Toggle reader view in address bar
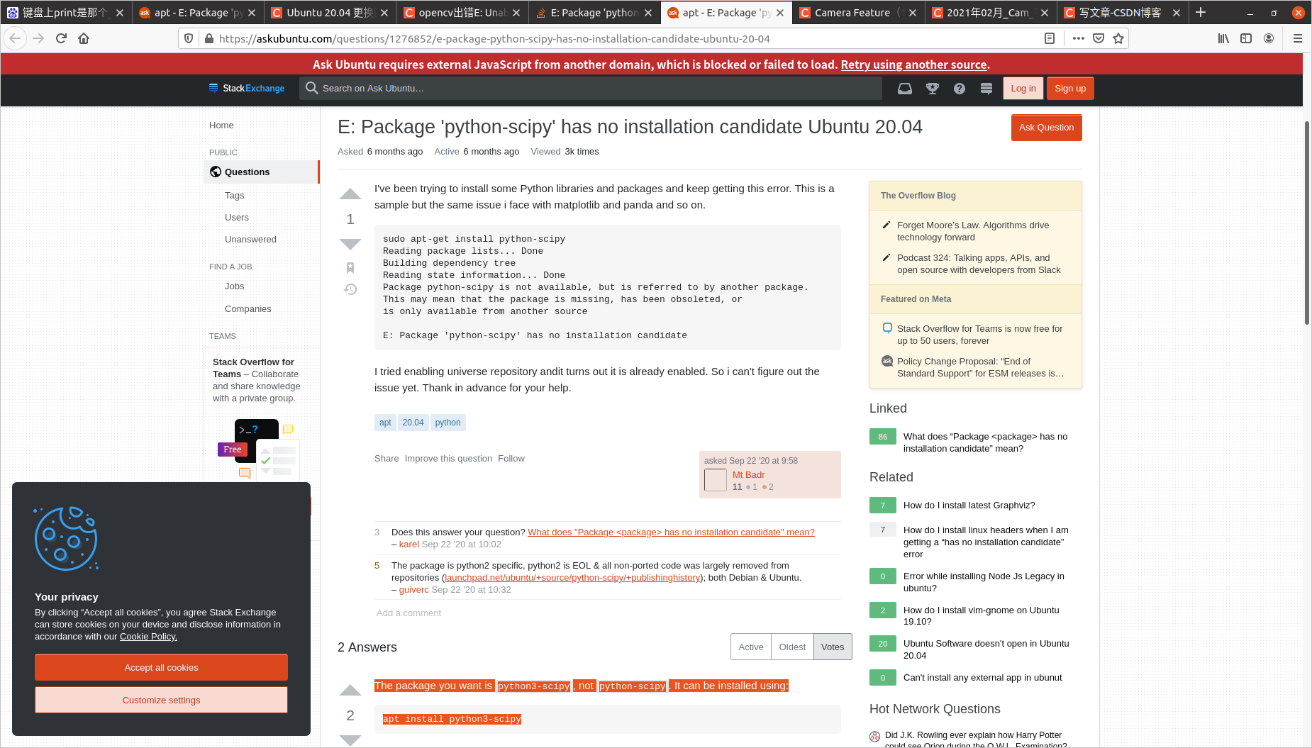This screenshot has height=748, width=1312. pyautogui.click(x=1050, y=38)
